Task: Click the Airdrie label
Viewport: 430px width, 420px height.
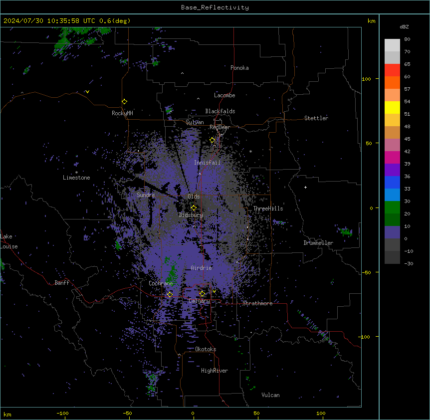Action: click(202, 268)
